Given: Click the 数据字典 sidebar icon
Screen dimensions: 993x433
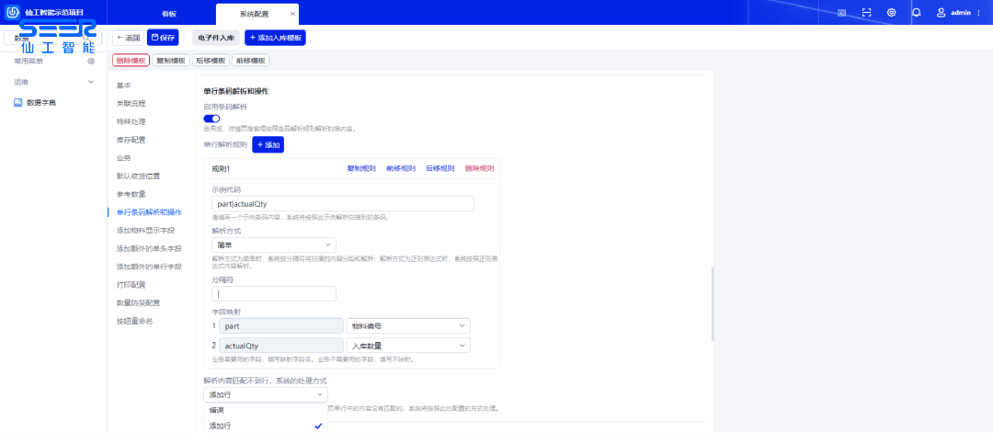Looking at the screenshot, I should [17, 102].
